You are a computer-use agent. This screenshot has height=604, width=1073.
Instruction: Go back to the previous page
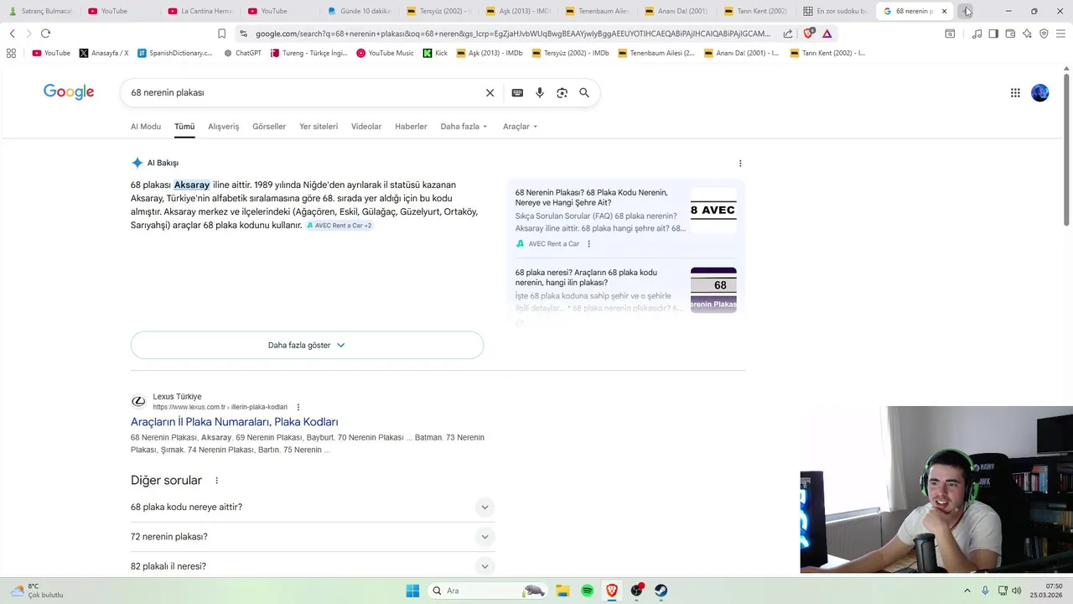(12, 34)
